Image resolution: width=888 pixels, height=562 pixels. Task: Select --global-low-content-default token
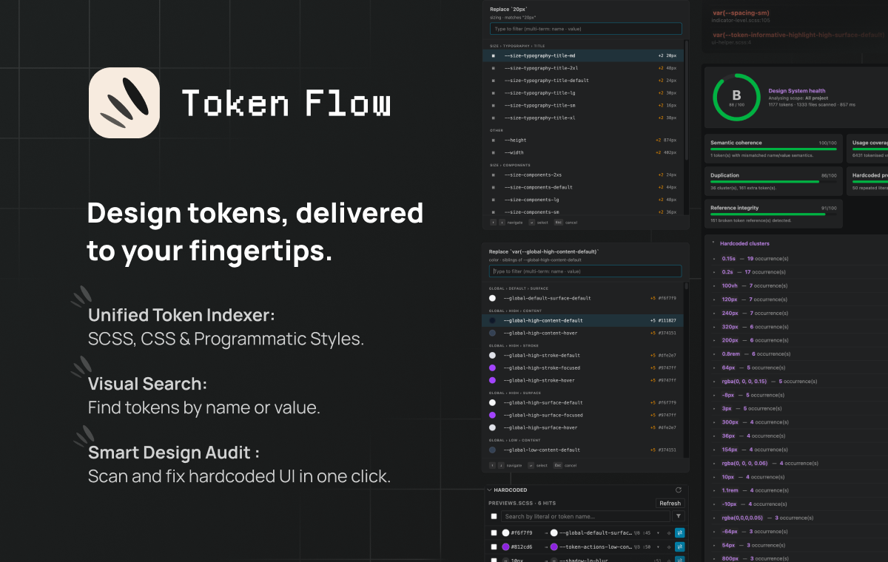pyautogui.click(x=583, y=450)
